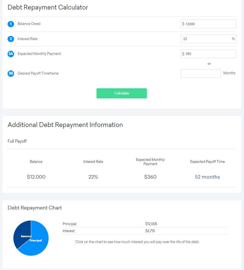244x270 pixels.
Task: Click the Full Payoff heading
Action: tap(17, 141)
